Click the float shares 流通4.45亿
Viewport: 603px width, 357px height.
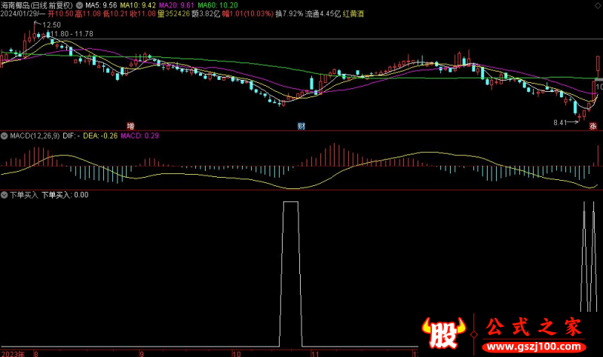point(323,14)
